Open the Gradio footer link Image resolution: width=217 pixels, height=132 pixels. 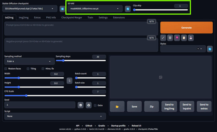[x=101, y=126]
